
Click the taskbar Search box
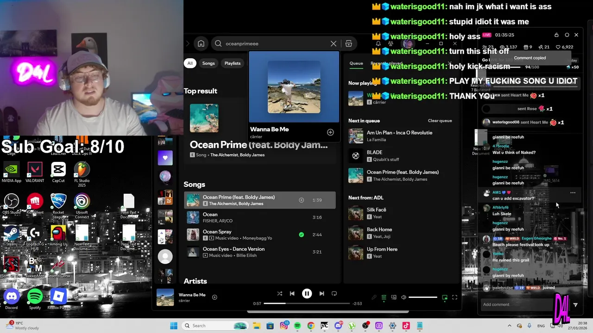pyautogui.click(x=214, y=326)
